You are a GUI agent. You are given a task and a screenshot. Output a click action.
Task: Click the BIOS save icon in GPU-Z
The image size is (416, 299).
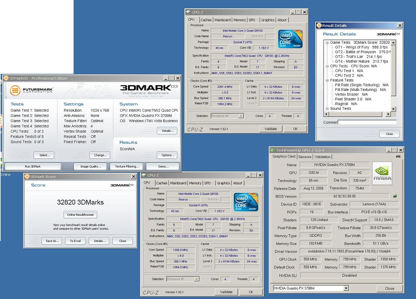[395, 196]
